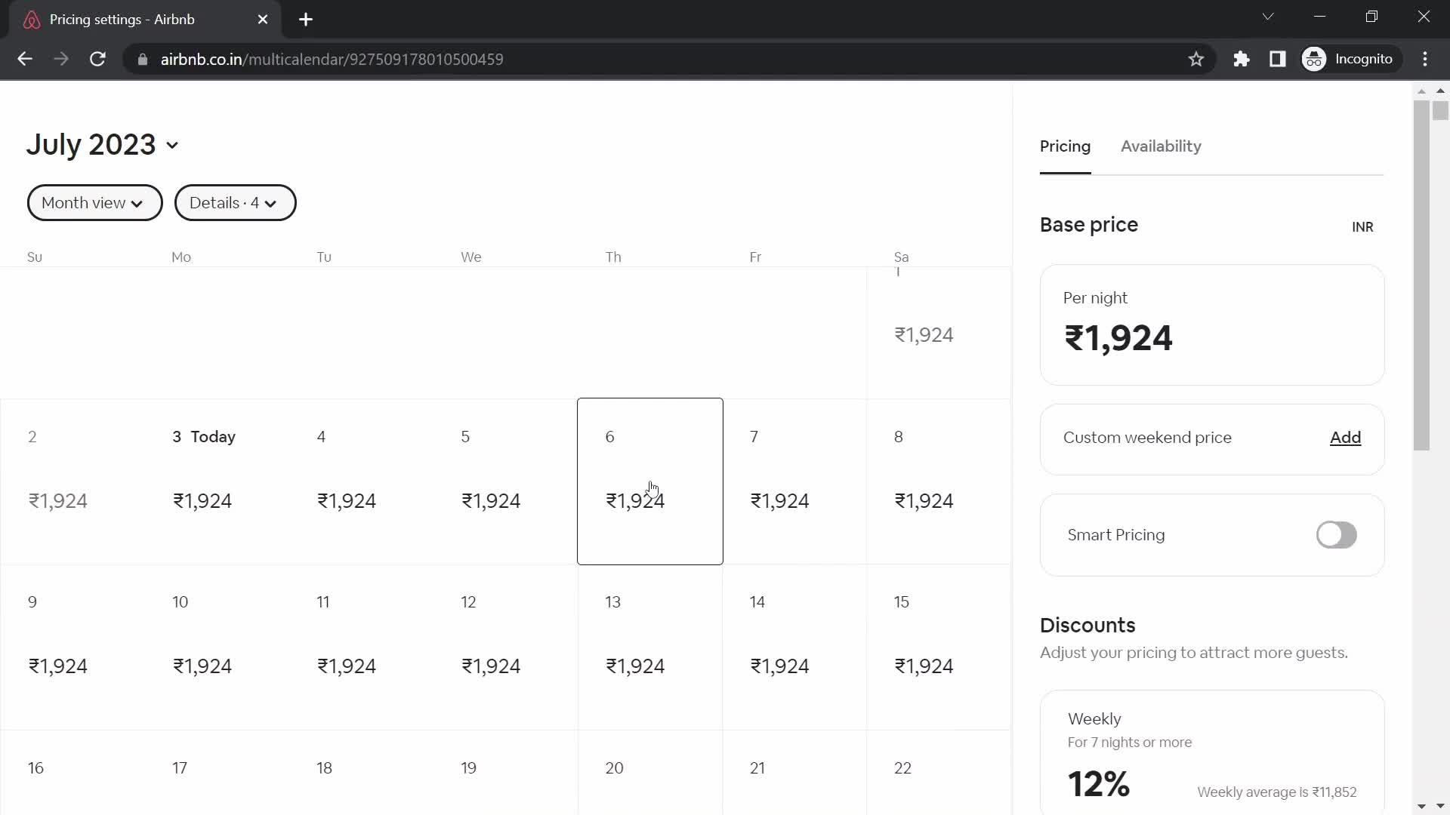Expand the Details 4 dropdown filter

point(235,203)
